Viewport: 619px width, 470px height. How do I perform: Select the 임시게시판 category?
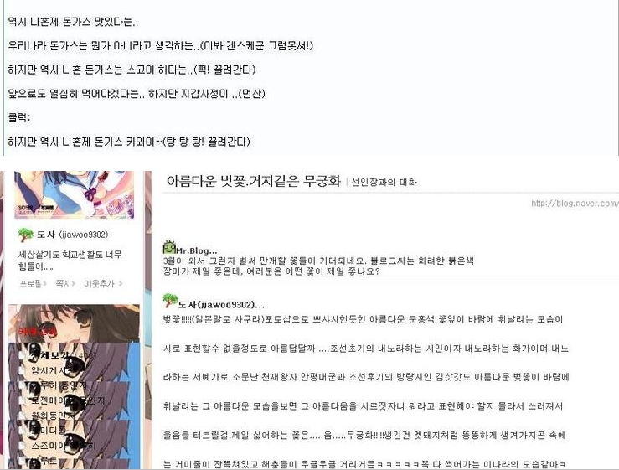pos(52,370)
